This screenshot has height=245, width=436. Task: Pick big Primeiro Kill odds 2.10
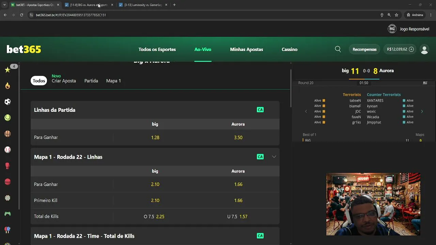click(x=155, y=200)
